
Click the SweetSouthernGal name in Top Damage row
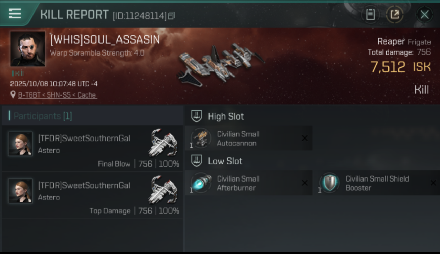tap(84, 186)
